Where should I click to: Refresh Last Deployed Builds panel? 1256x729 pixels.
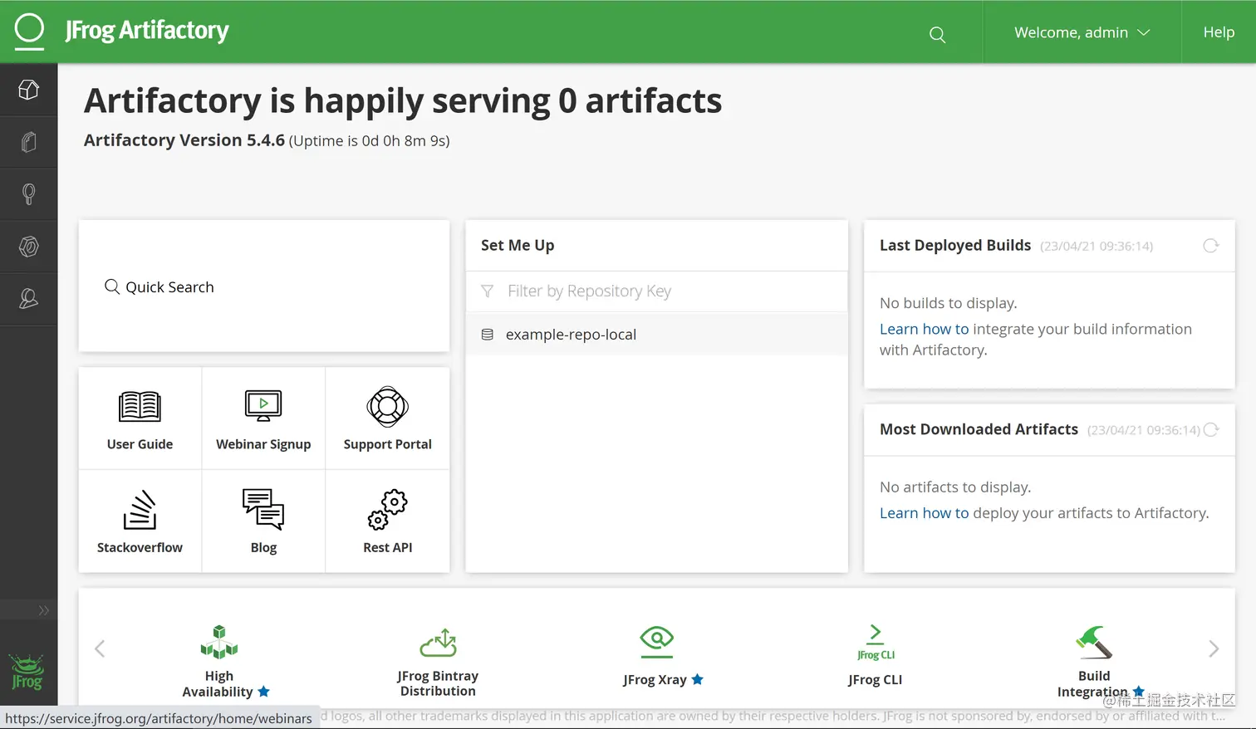(1210, 246)
